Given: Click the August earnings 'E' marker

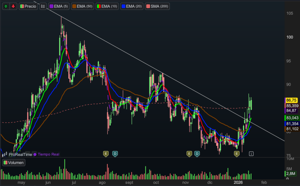Looking at the screenshot, I should 106,154.
